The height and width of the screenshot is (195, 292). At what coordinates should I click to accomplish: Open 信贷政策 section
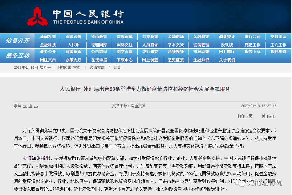pyautogui.click(x=150, y=37)
